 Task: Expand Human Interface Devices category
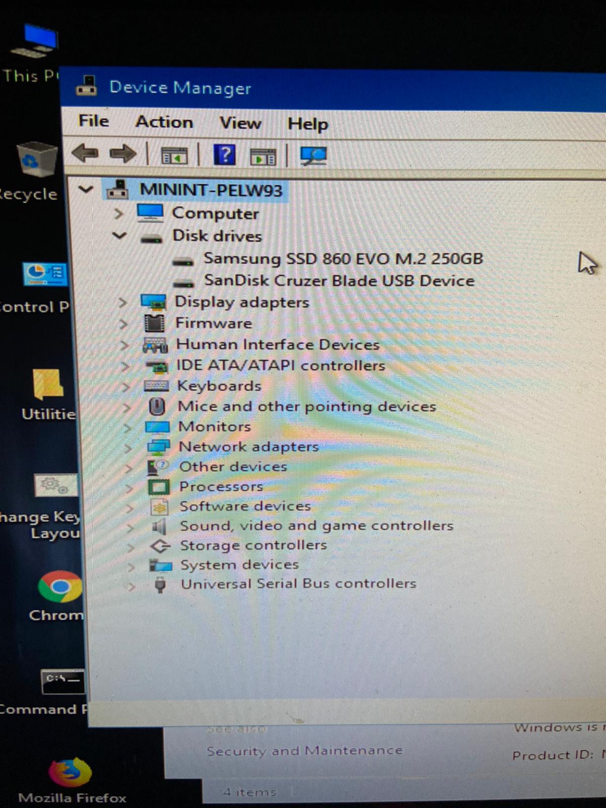125,345
